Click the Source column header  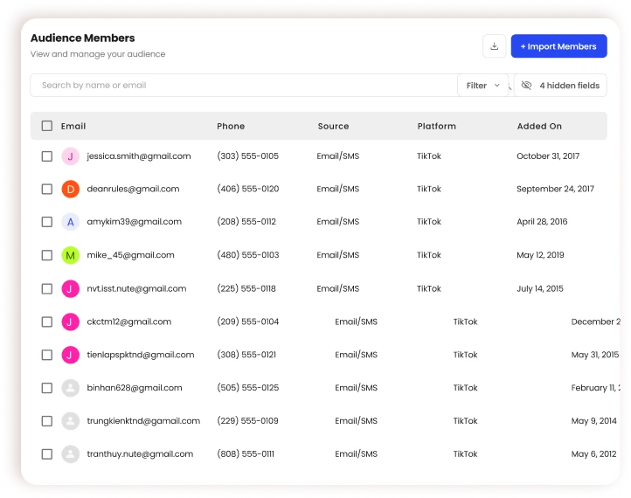point(333,126)
